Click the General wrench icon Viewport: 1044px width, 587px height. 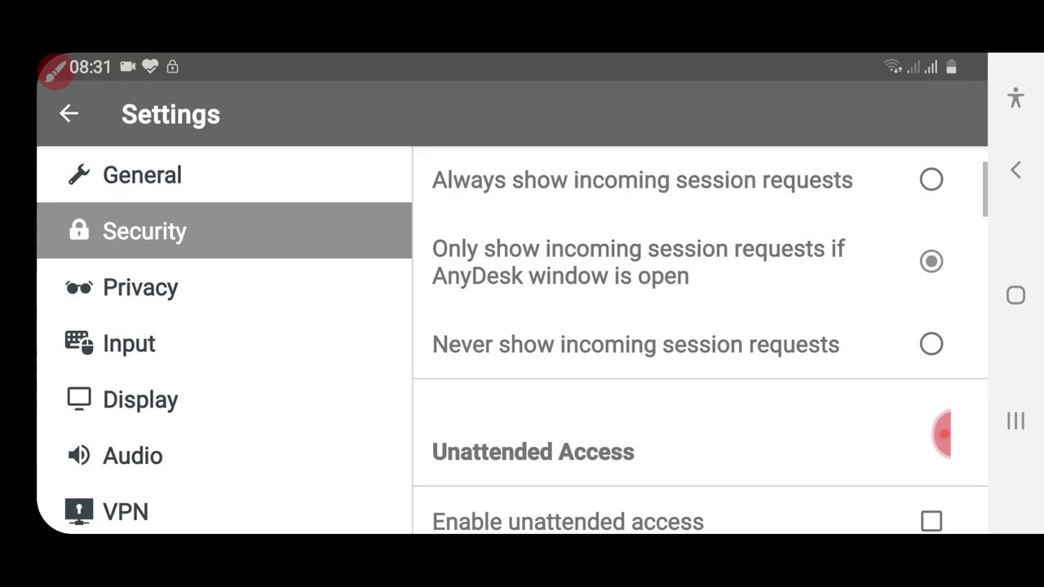coord(79,174)
